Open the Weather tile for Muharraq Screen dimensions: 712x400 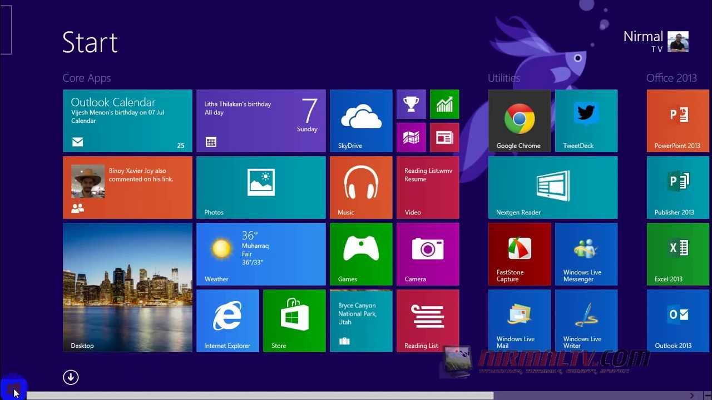click(x=261, y=254)
